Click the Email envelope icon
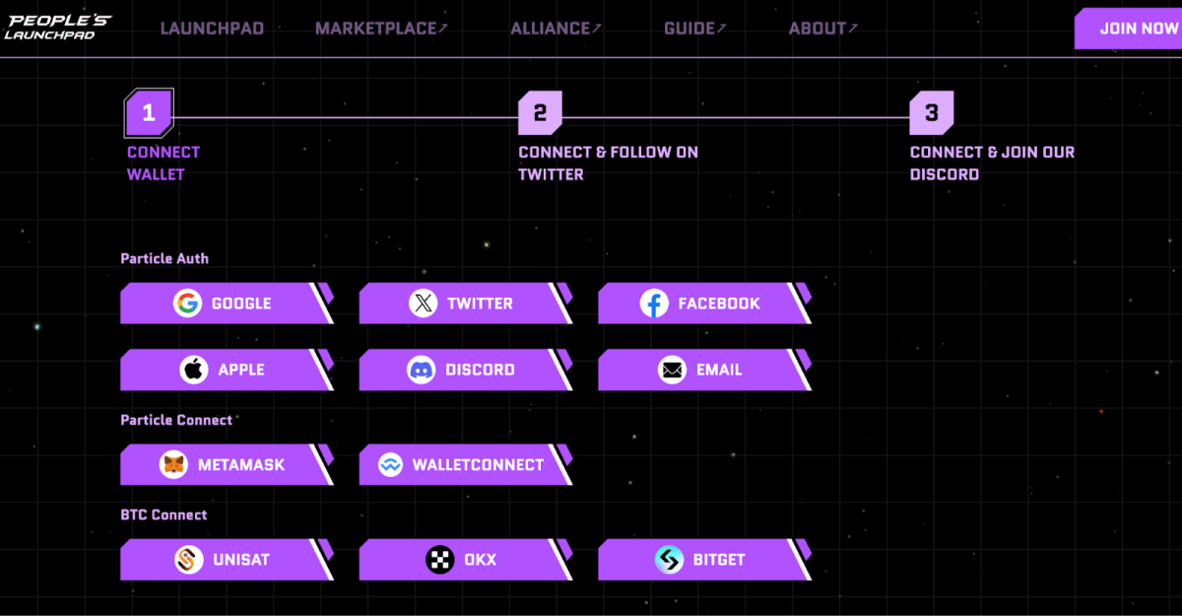The image size is (1182, 616). pos(673,370)
